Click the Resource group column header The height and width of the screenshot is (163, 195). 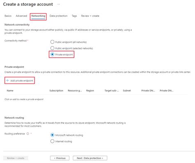75,91
